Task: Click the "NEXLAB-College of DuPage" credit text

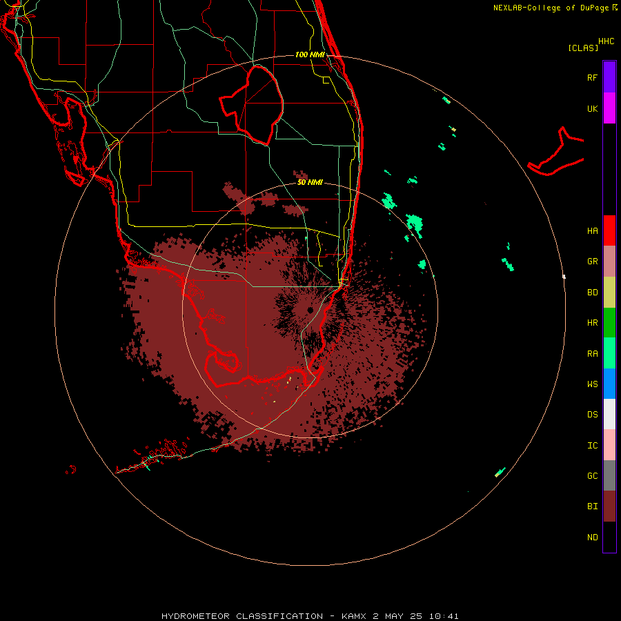Action: coord(551,8)
